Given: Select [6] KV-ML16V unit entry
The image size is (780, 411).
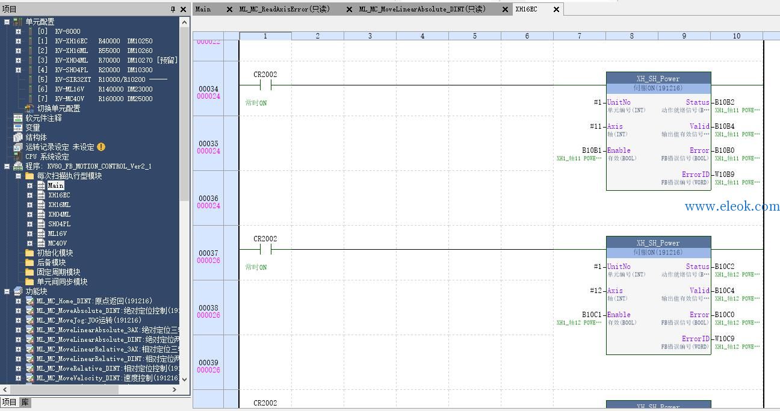Looking at the screenshot, I should 94,89.
